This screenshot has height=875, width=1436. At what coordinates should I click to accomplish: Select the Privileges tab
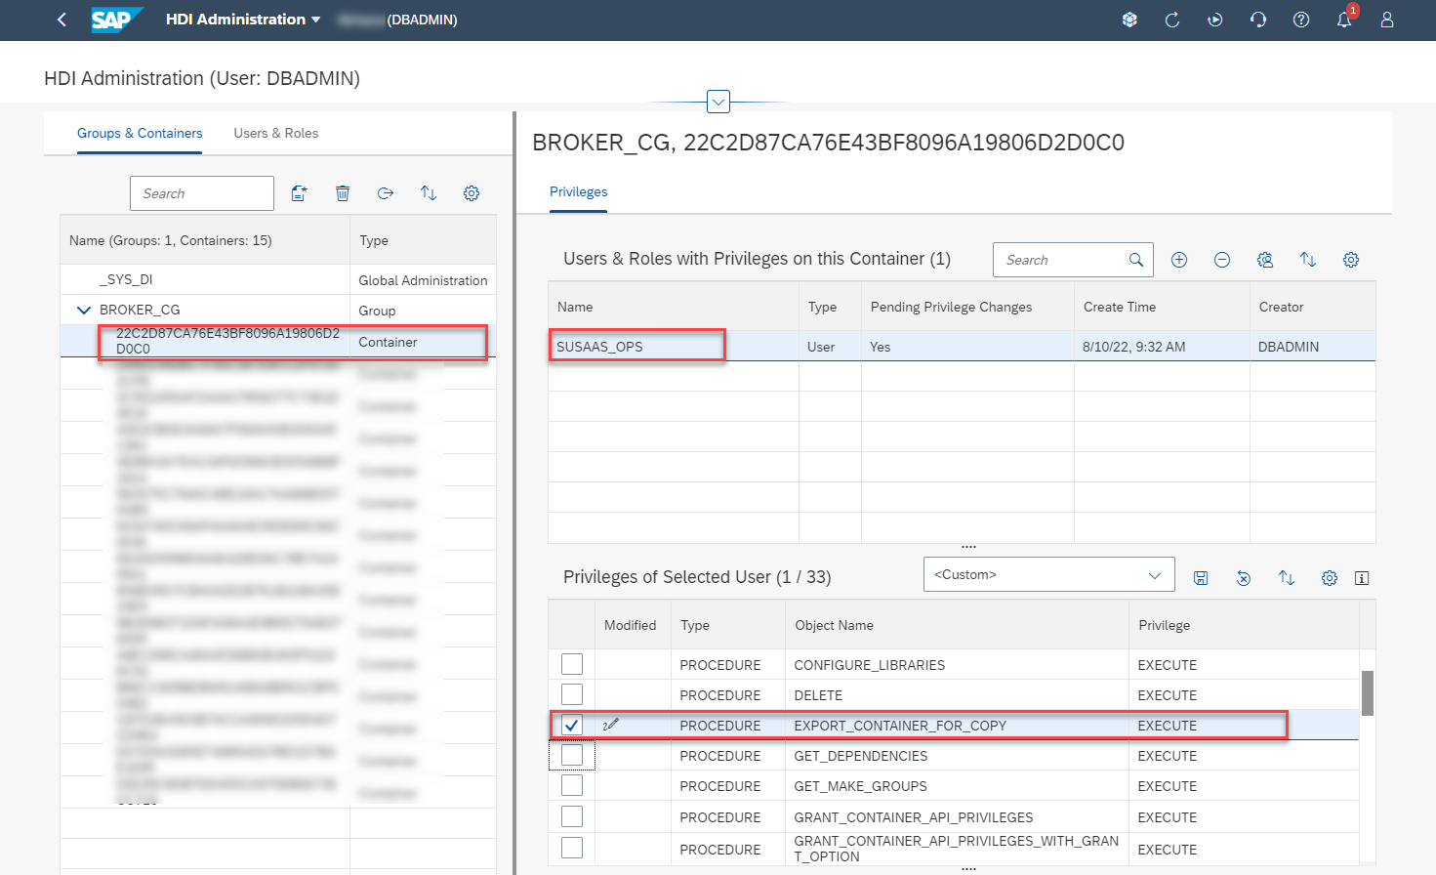[x=578, y=191]
